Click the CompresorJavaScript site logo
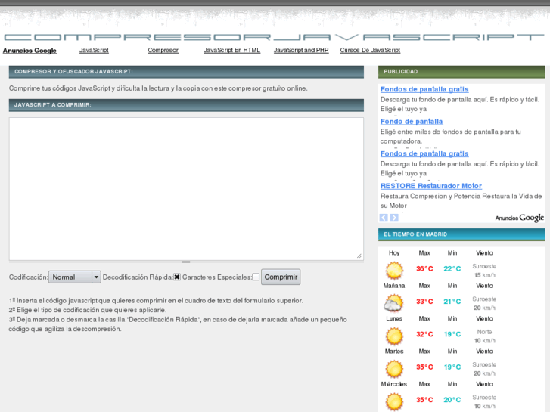Image resolution: width=550 pixels, height=412 pixels. click(x=274, y=37)
